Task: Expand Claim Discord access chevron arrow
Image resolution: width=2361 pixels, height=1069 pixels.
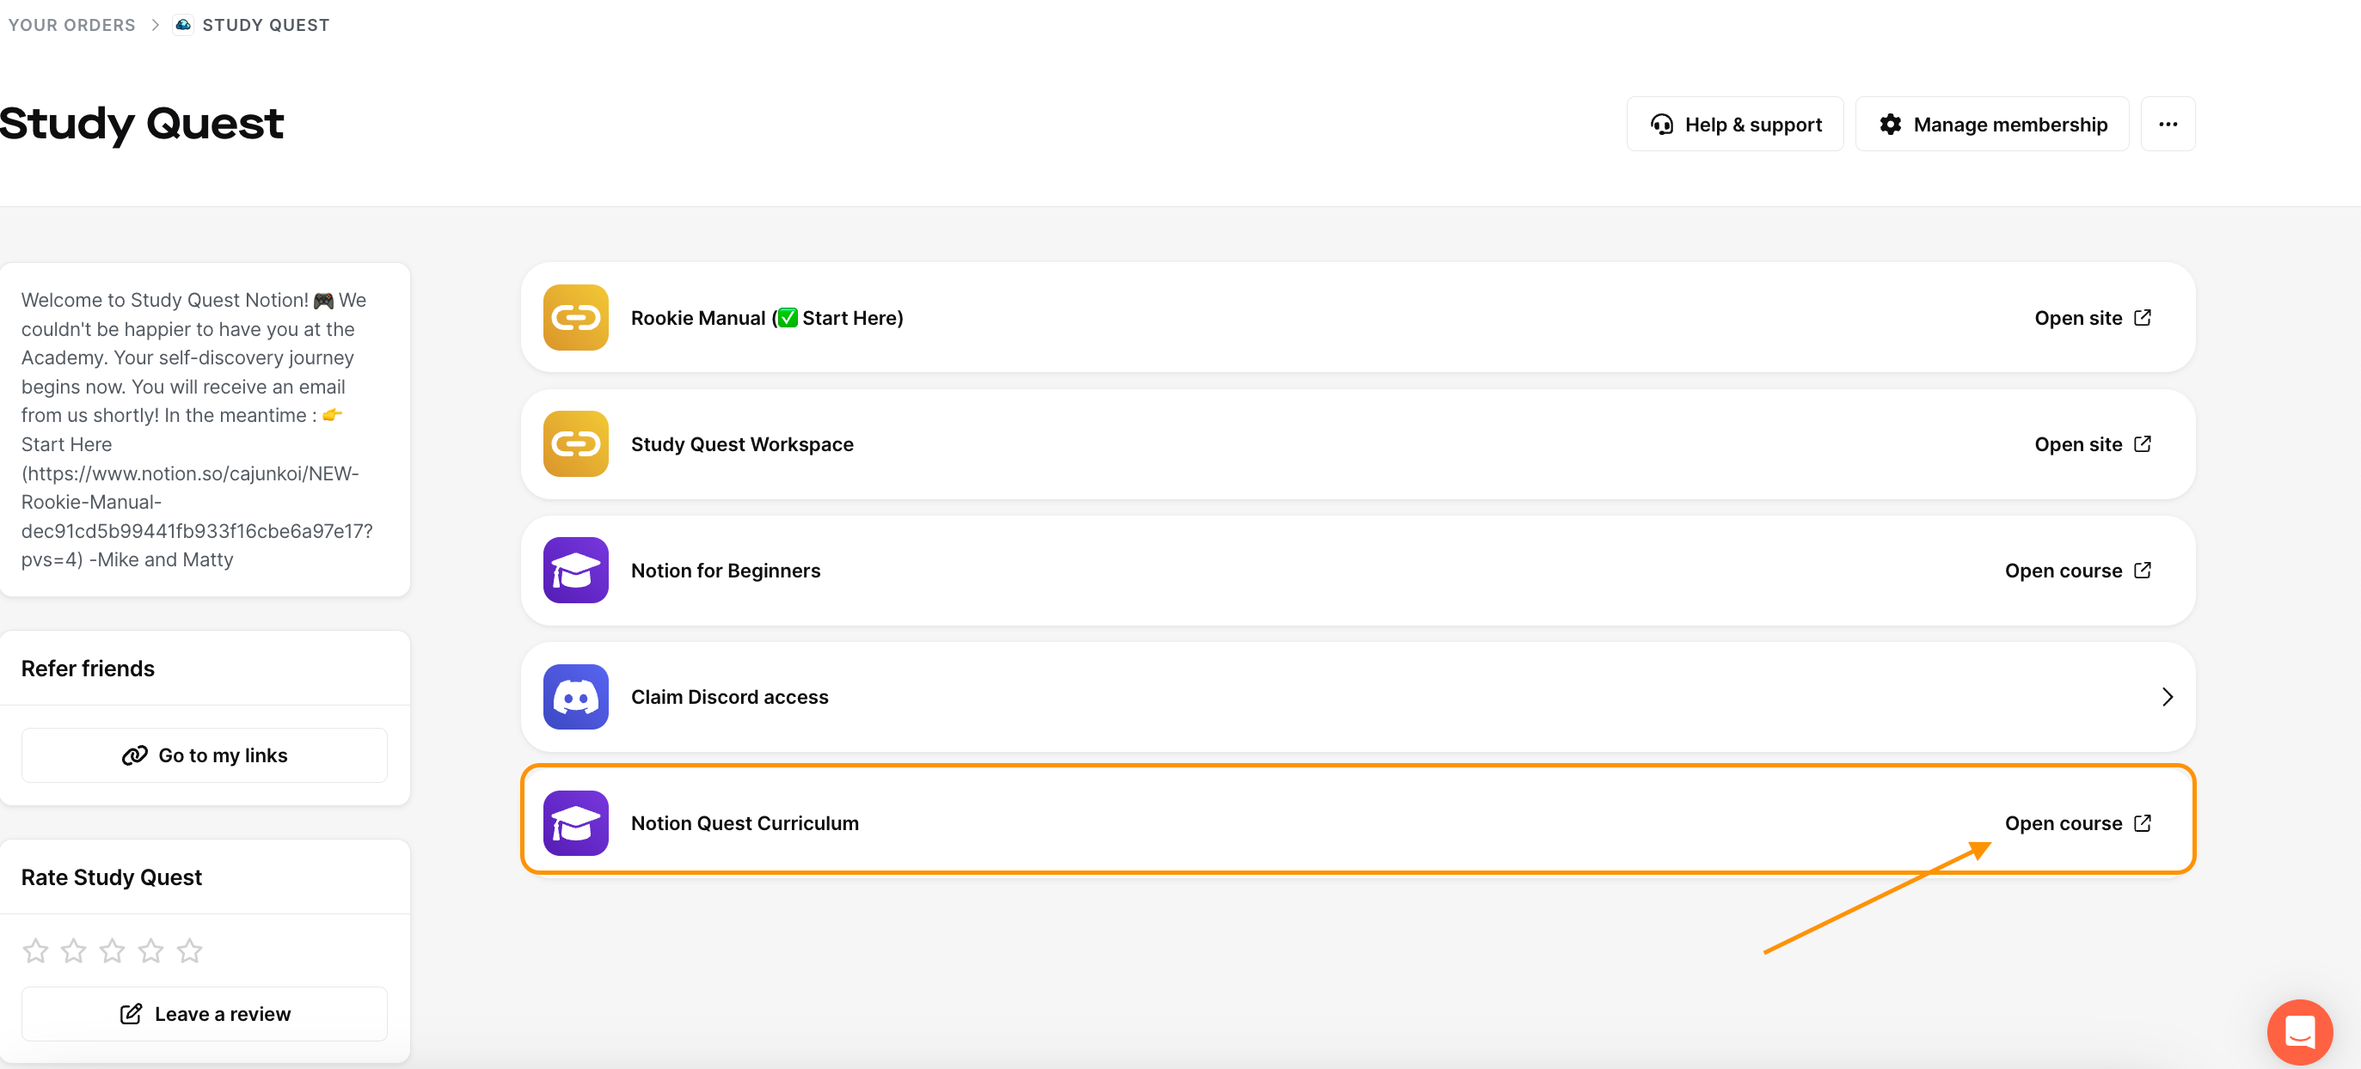Action: point(2167,697)
